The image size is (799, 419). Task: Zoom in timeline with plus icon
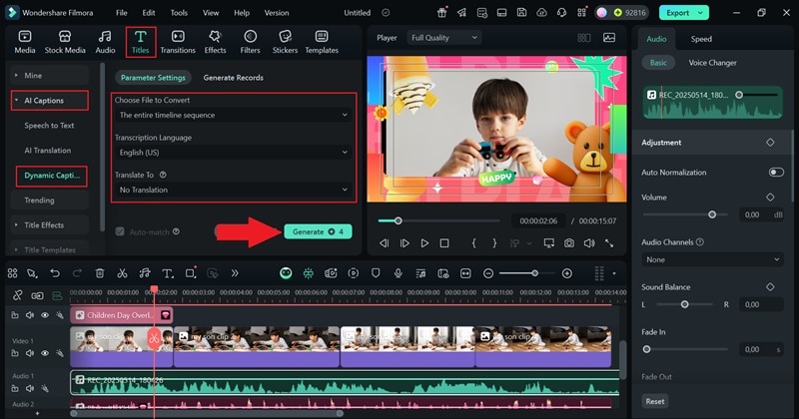pyautogui.click(x=566, y=273)
